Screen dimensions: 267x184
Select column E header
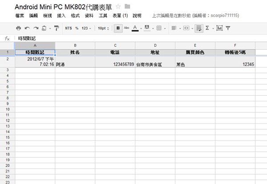click(x=195, y=45)
